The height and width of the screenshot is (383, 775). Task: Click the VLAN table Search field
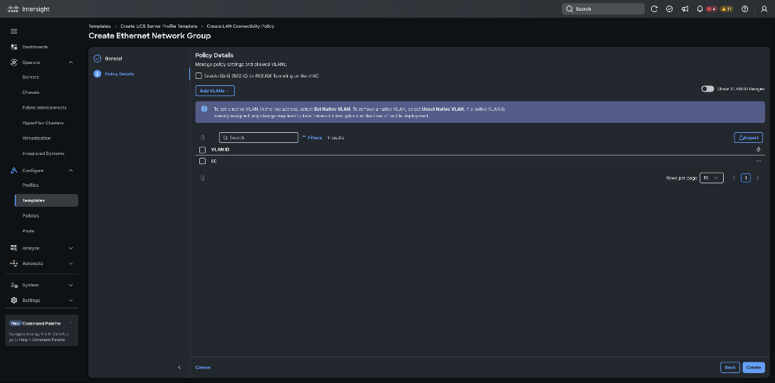(258, 138)
